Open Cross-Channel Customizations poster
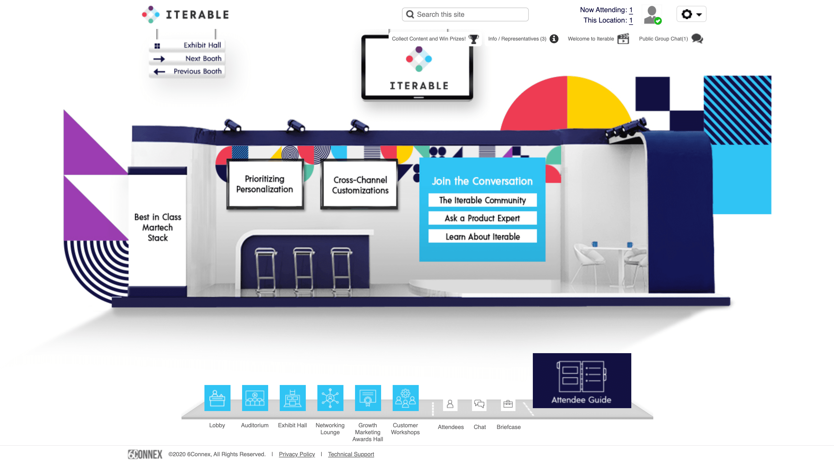This screenshot has height=462, width=834. coord(359,184)
